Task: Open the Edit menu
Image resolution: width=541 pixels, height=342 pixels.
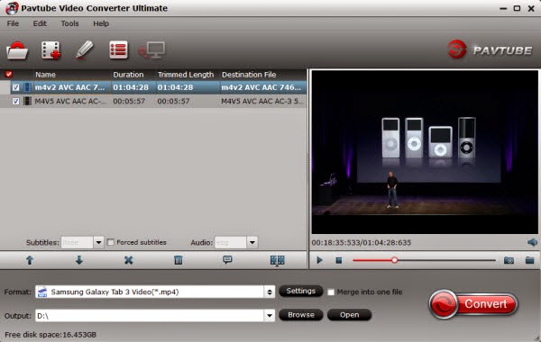Action: pyautogui.click(x=40, y=23)
